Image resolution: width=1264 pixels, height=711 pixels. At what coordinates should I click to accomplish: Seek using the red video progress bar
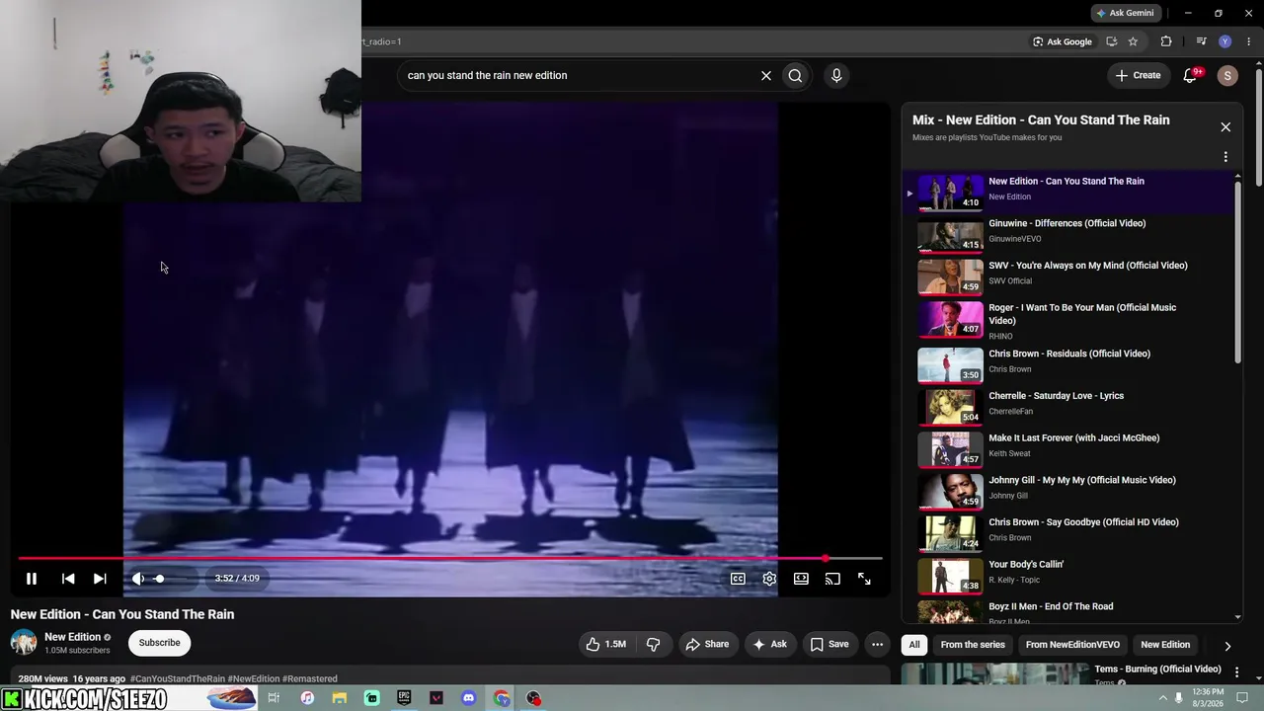tap(450, 559)
